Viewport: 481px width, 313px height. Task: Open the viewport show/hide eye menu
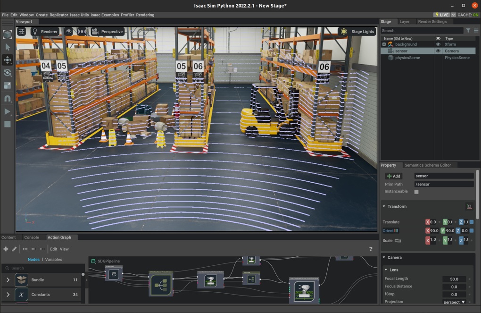pos(68,31)
